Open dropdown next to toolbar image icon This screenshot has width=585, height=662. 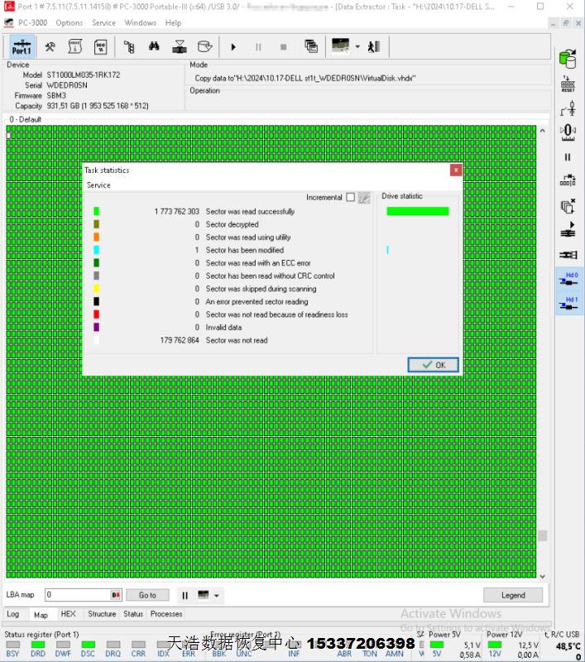[357, 47]
